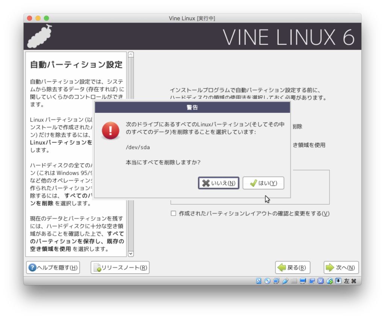Confirm deletion with はい(Y) button
Screen dimensions: 385x319
coord(263,183)
